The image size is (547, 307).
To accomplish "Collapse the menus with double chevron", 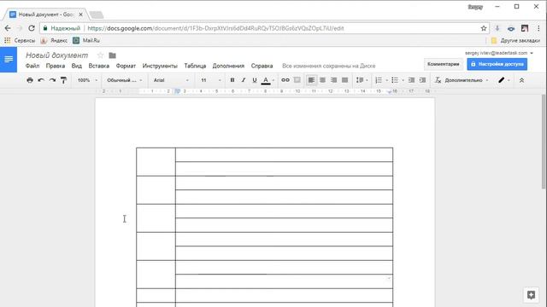I will click(x=521, y=80).
